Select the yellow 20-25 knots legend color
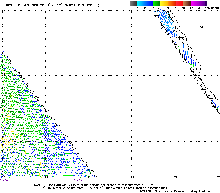The width and height of the screenshot is (220, 193). coord(164,4)
